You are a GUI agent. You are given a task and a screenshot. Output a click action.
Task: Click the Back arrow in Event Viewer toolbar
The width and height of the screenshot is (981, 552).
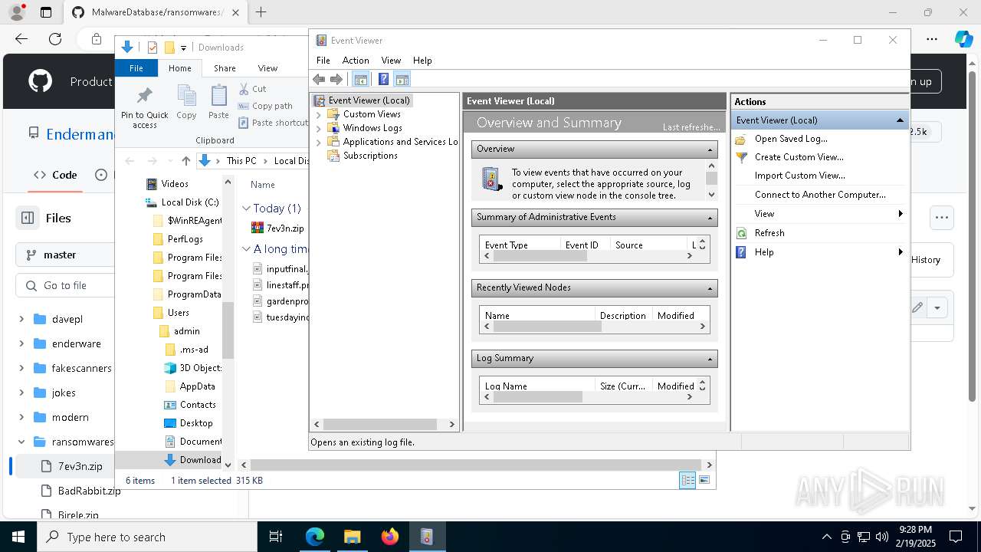pos(319,79)
